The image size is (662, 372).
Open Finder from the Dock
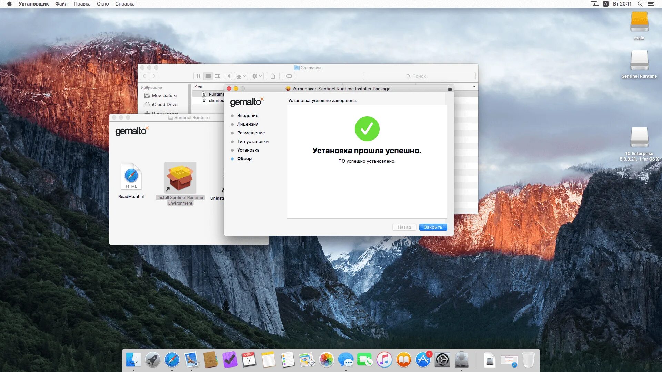pyautogui.click(x=133, y=360)
